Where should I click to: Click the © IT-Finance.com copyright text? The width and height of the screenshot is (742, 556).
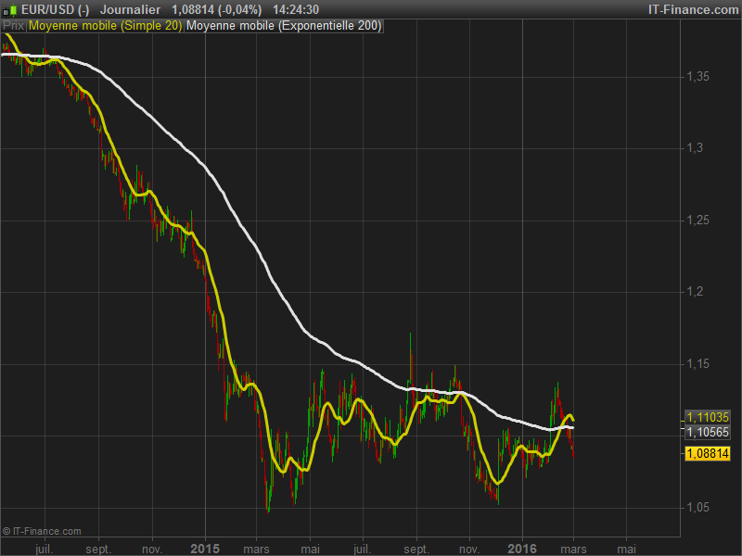click(42, 531)
